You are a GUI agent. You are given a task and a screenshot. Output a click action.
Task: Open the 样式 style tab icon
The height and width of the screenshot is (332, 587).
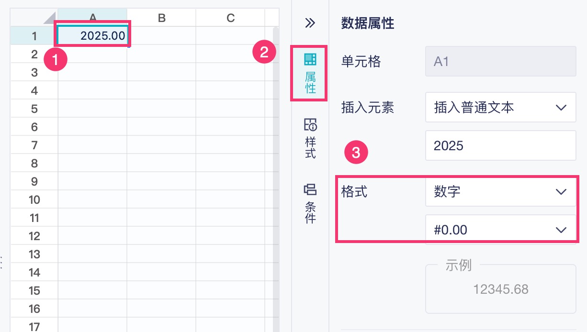pyautogui.click(x=310, y=139)
